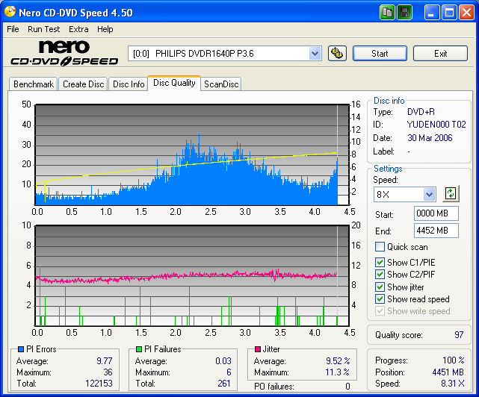This screenshot has width=479, height=397.
Task: Switch to the Disc Info tab
Action: click(129, 84)
